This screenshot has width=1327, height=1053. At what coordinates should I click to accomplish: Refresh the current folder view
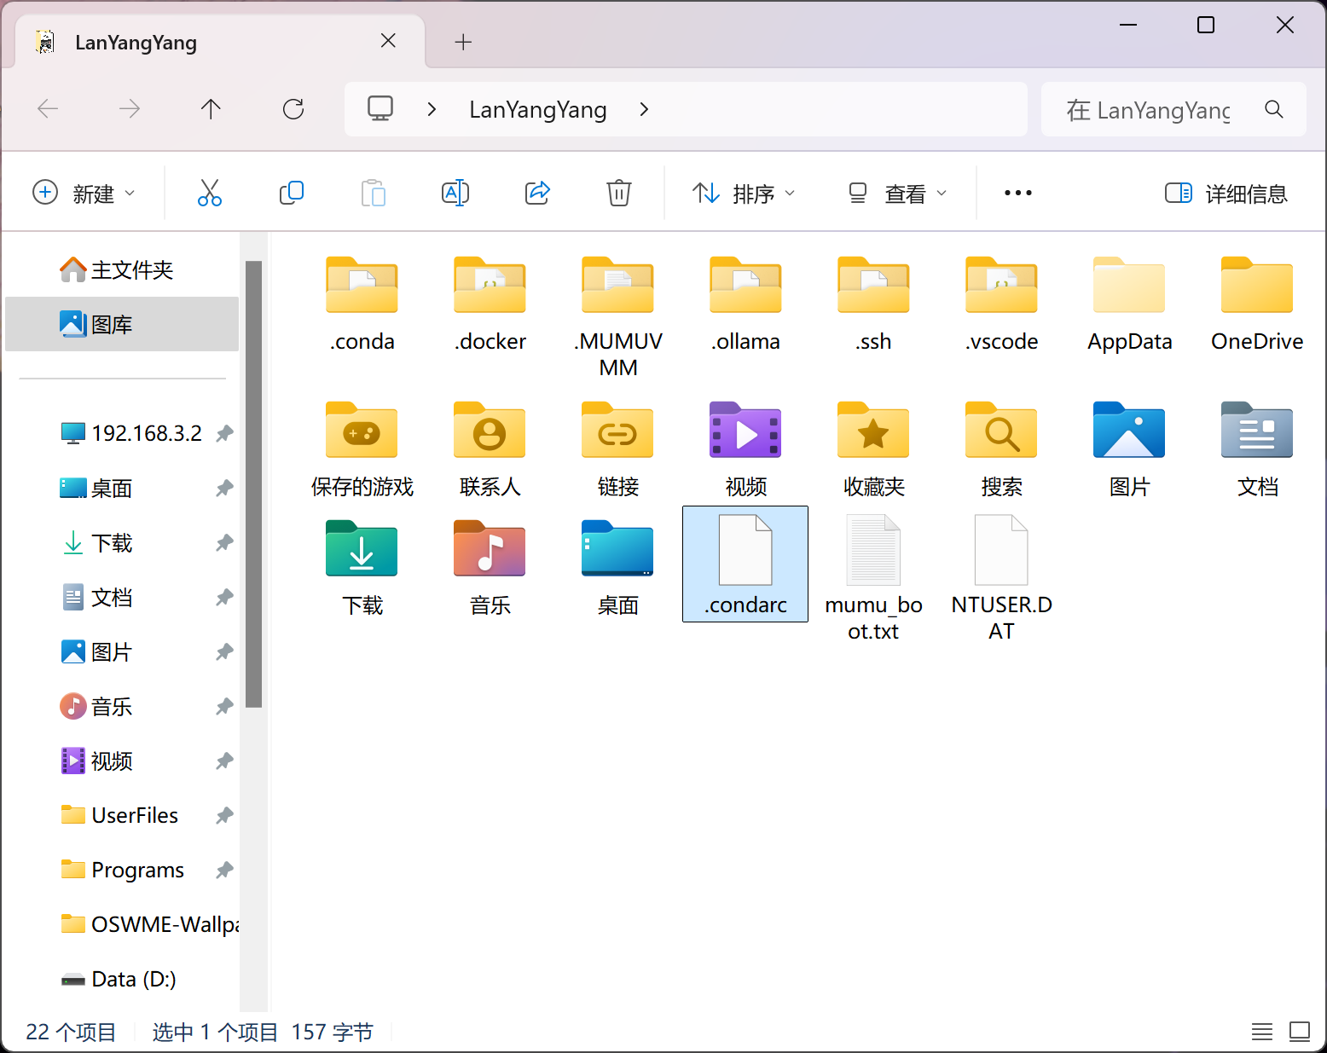pyautogui.click(x=293, y=109)
